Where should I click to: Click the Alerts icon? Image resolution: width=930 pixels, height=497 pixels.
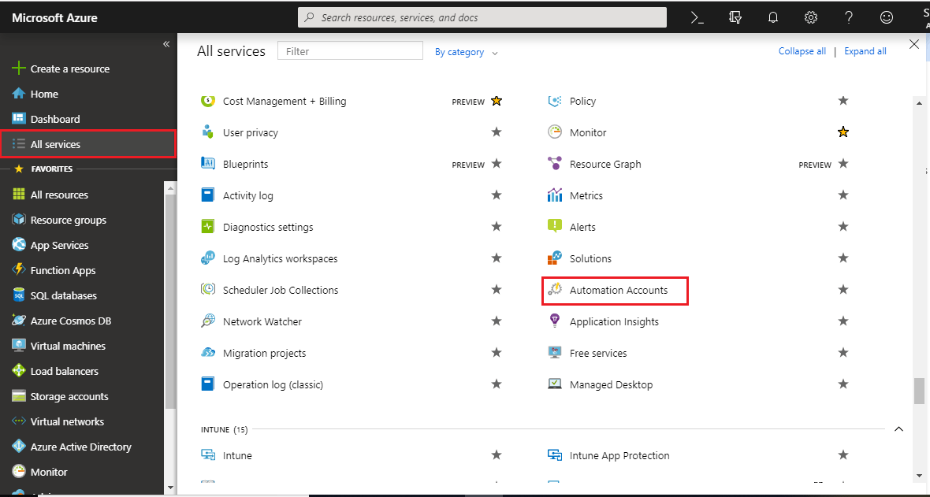pyautogui.click(x=555, y=227)
